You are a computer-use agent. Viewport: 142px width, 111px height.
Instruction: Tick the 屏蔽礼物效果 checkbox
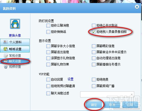48,64
